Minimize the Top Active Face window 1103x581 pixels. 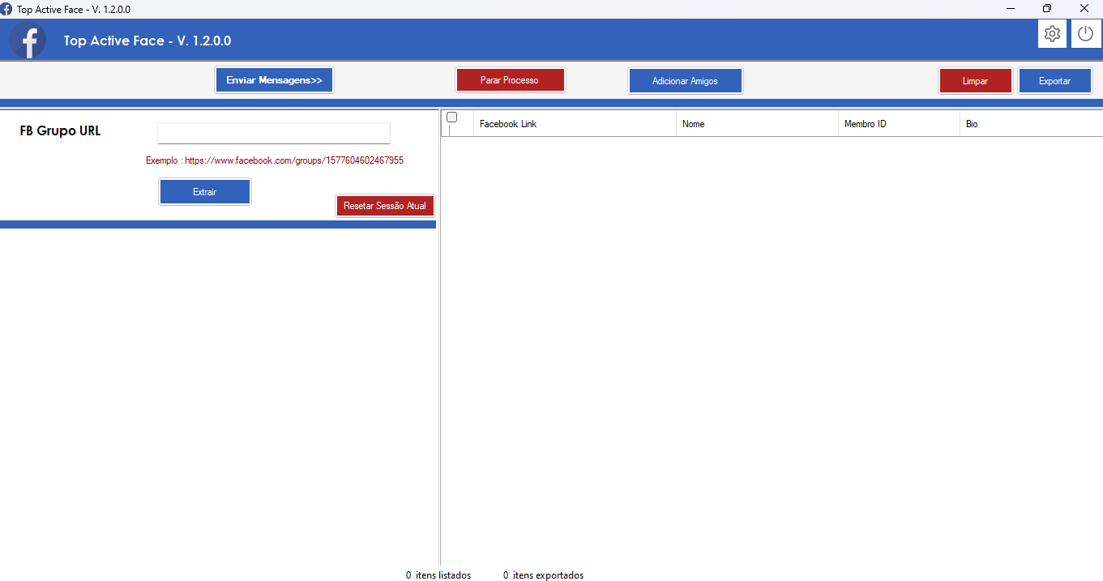(1011, 9)
